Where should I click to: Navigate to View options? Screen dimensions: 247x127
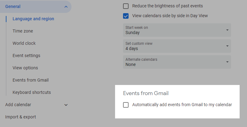coord(25,68)
